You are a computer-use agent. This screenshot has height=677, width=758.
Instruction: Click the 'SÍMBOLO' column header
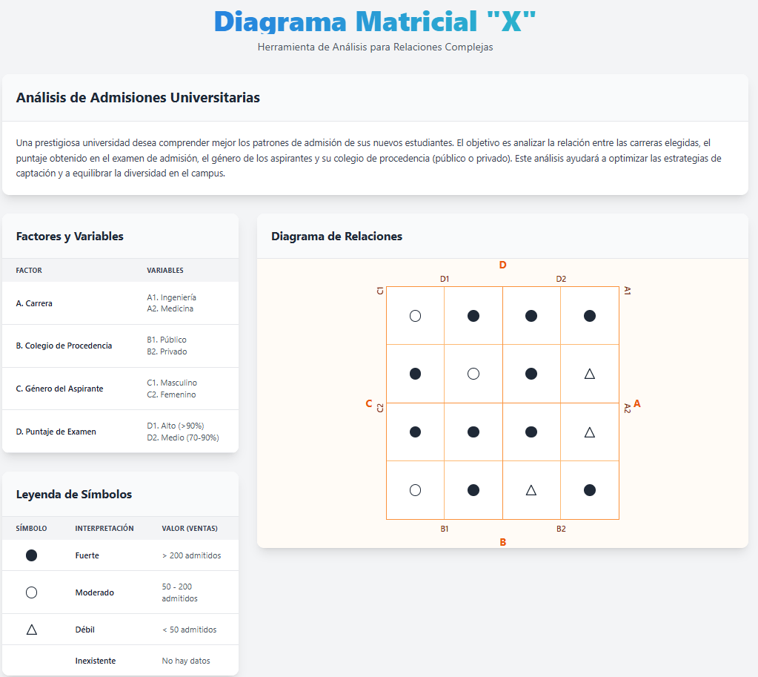tap(31, 529)
